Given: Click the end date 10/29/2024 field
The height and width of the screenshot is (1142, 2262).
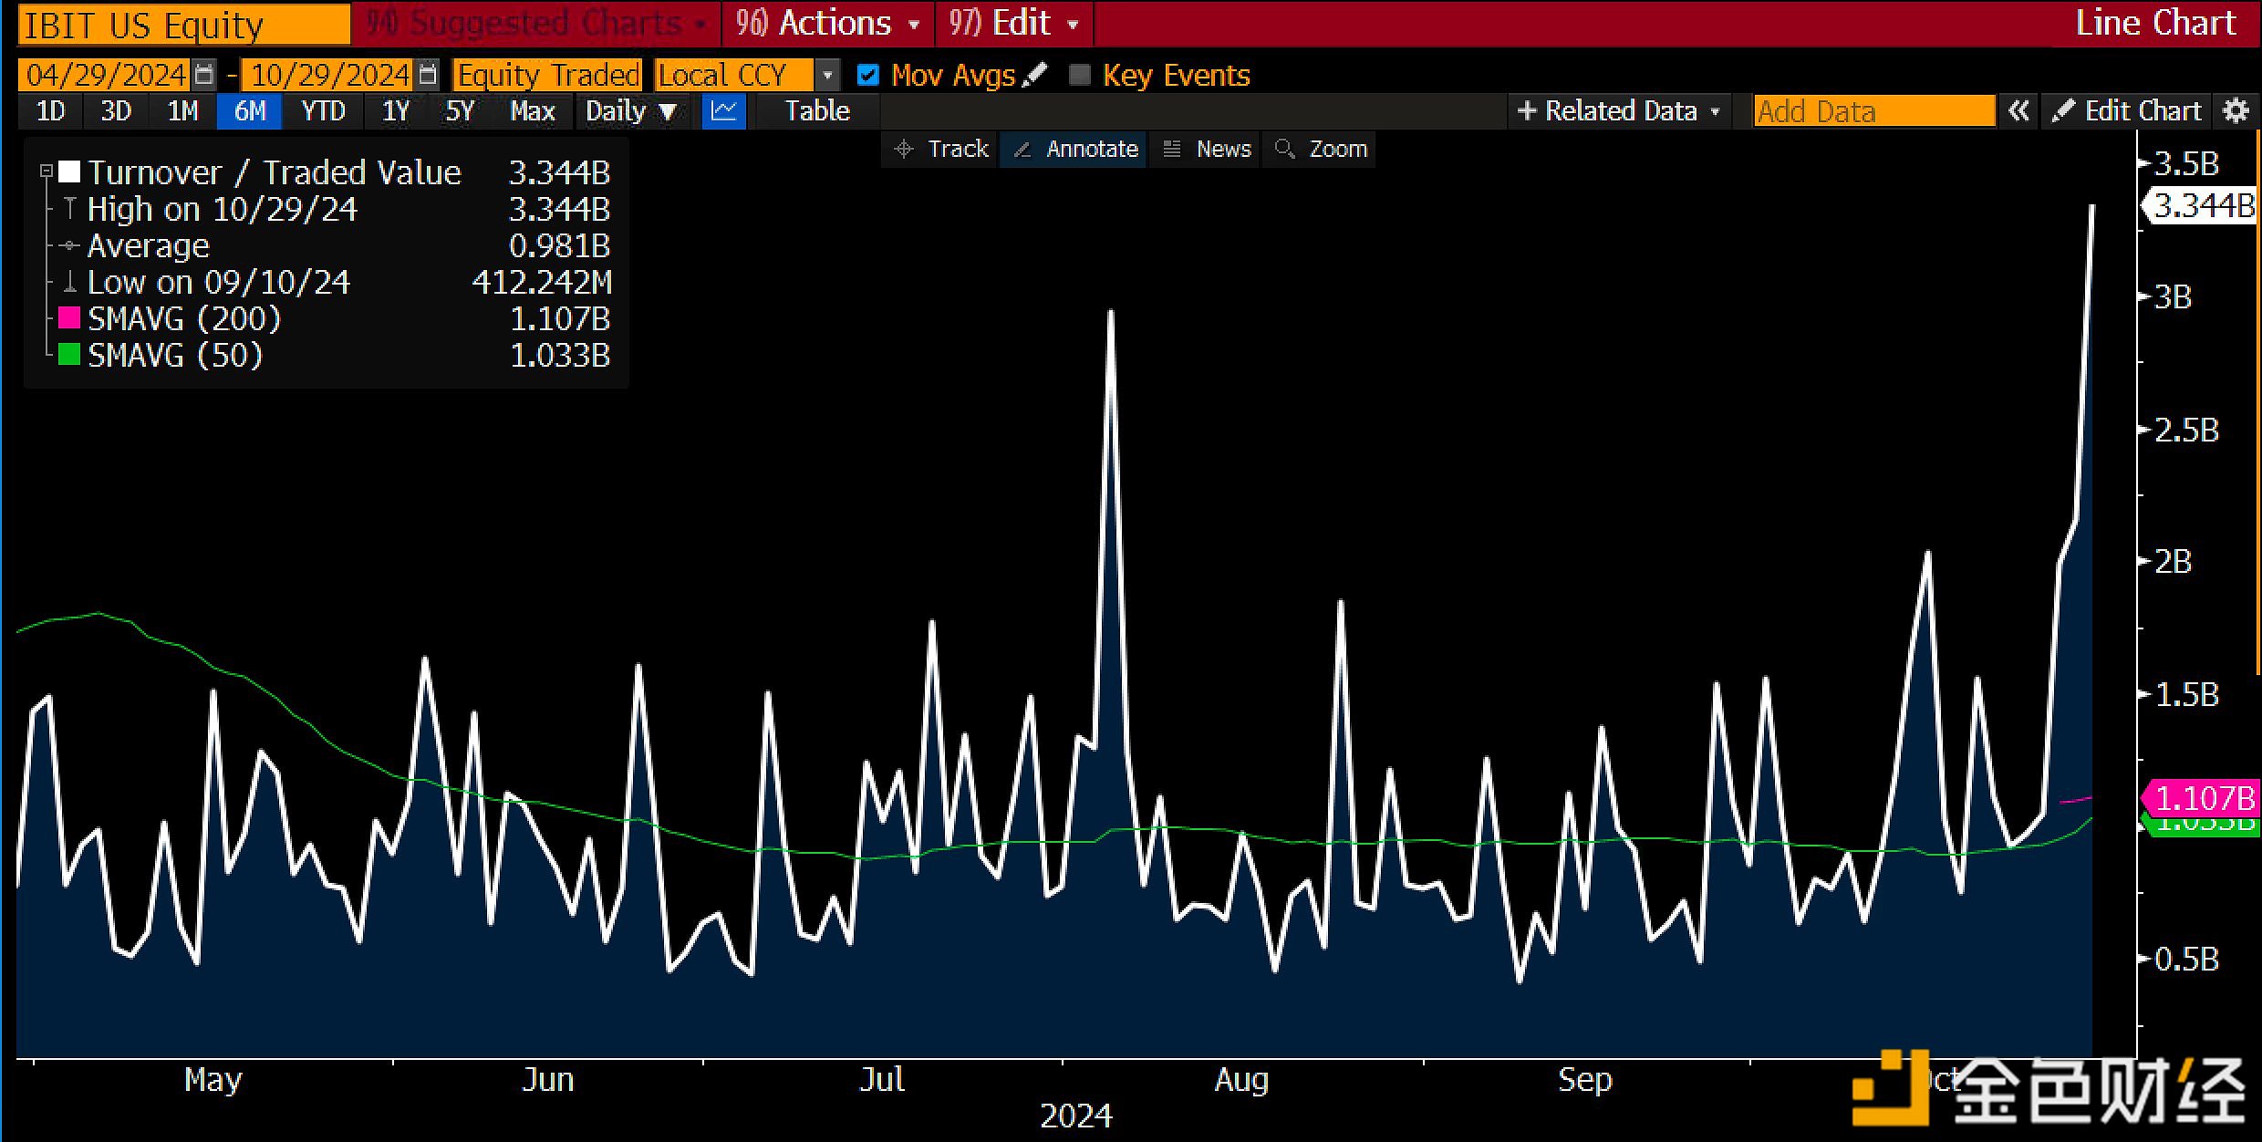Looking at the screenshot, I should coord(329,75).
